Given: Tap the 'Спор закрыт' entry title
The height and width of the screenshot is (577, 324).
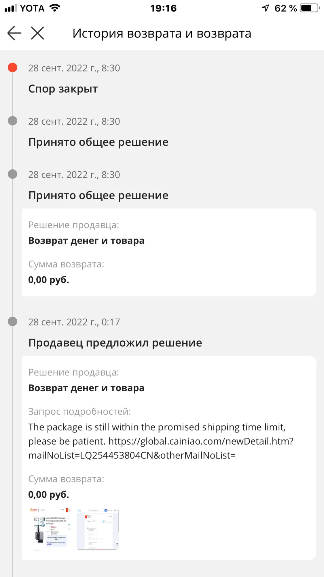Looking at the screenshot, I should [x=63, y=89].
